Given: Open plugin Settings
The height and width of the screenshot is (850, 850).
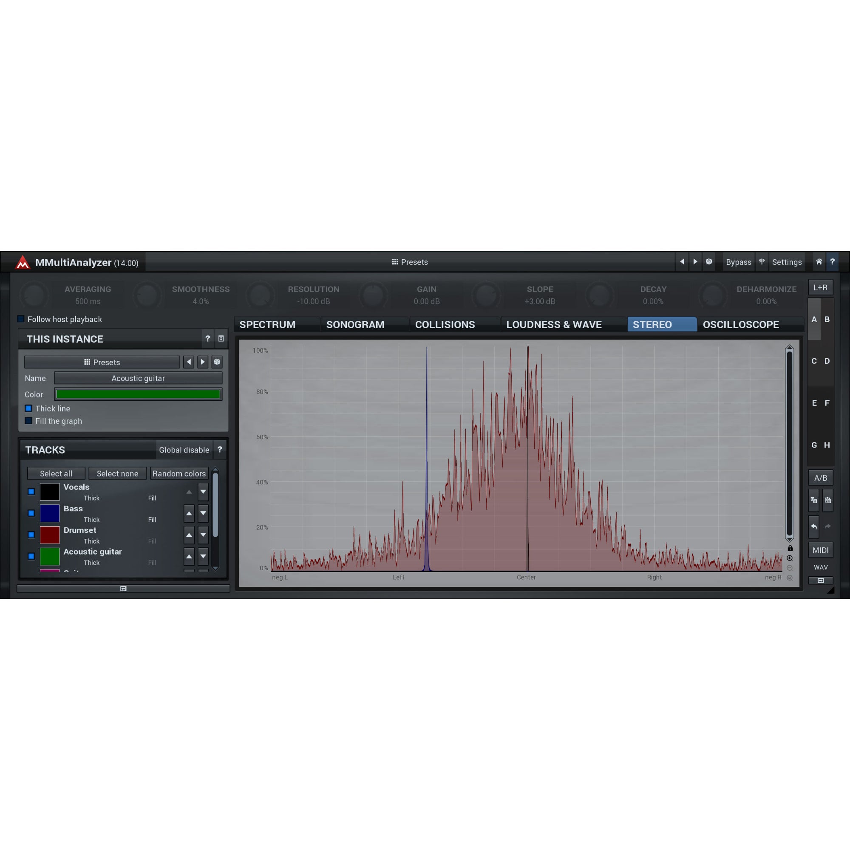Looking at the screenshot, I should click(787, 262).
